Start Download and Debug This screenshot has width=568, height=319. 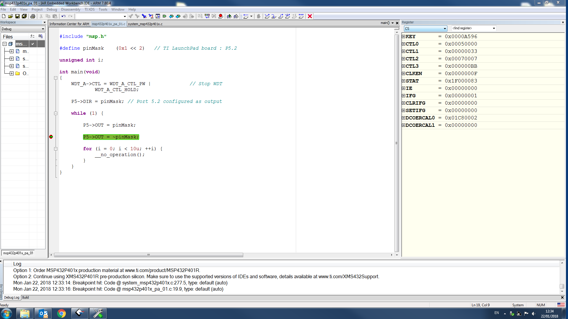click(229, 16)
